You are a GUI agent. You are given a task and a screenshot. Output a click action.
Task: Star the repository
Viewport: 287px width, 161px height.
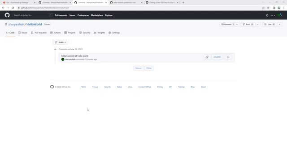point(270,24)
